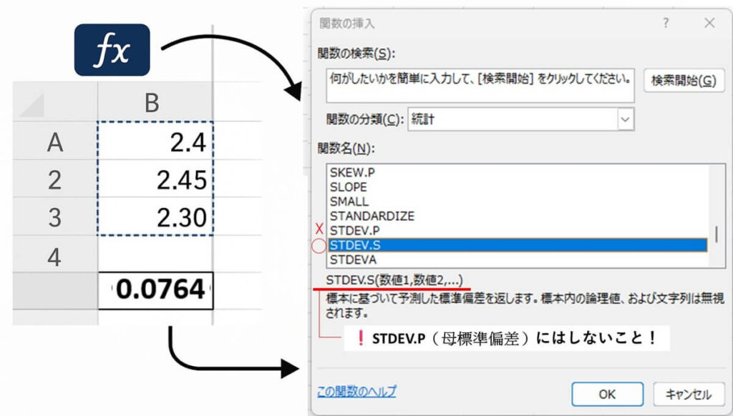Viewport: 733px width, 416px height.
Task: Click the help question mark in dialog
Action: 666,23
